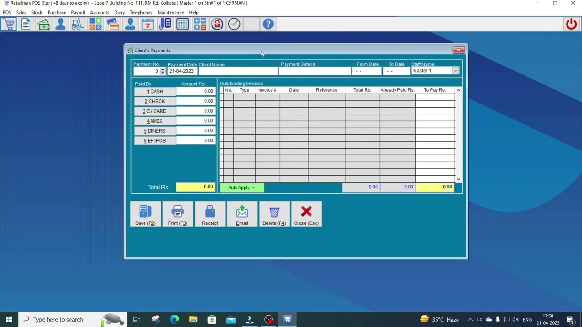
Task: Send payment via Email button
Action: click(242, 214)
